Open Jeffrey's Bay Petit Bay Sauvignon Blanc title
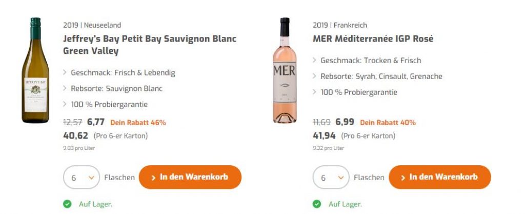Screen dimensions: 525x214 (150, 45)
